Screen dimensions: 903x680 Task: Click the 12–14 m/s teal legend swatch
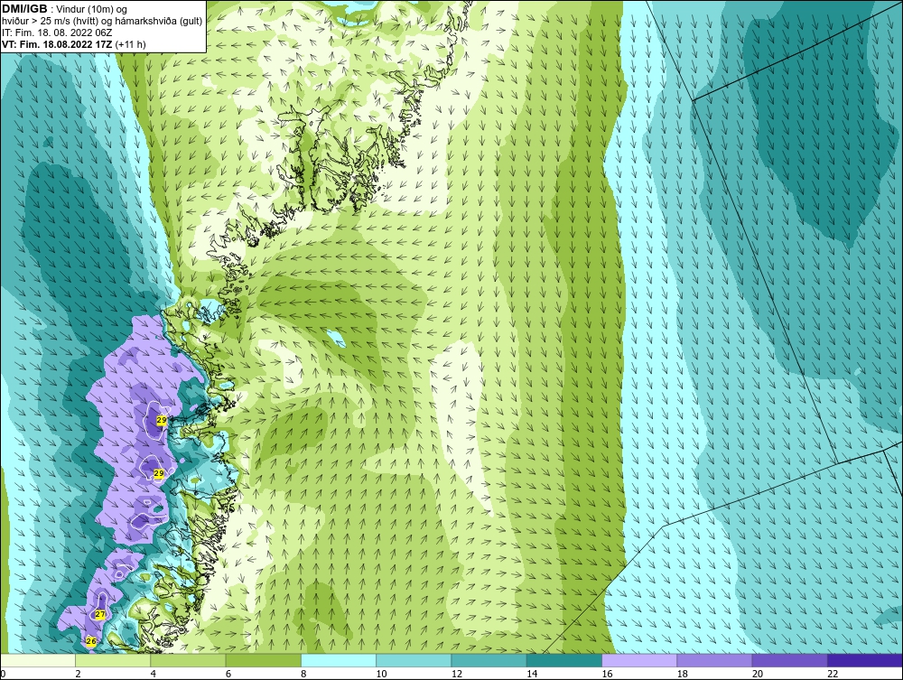click(489, 660)
